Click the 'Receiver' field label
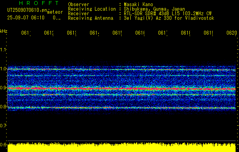Image resolution: width=239 pixels, height=152 pixels. (79, 14)
